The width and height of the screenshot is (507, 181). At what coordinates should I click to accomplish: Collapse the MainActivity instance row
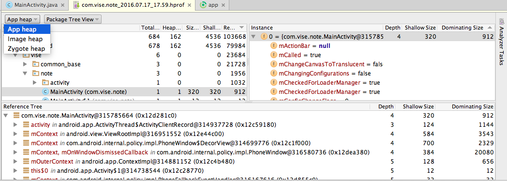[253, 37]
